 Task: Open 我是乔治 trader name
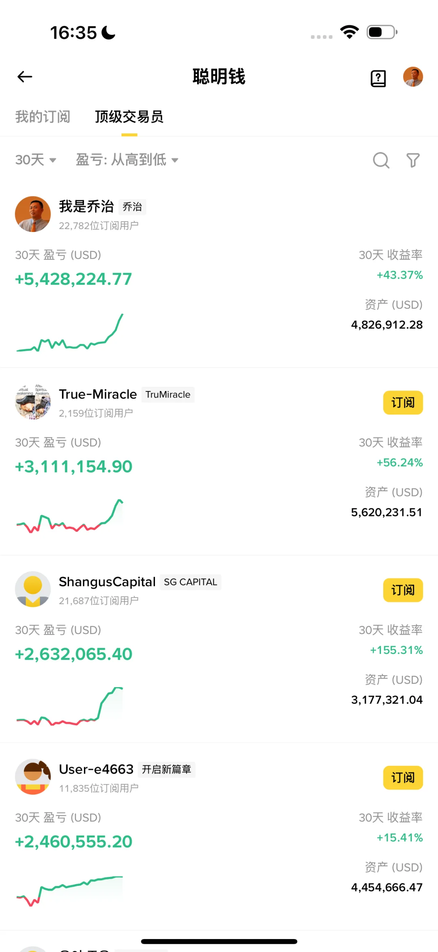coord(86,206)
